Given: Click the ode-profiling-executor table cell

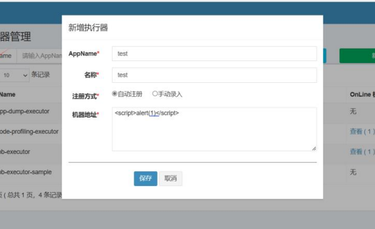Looking at the screenshot, I should [x=29, y=132].
